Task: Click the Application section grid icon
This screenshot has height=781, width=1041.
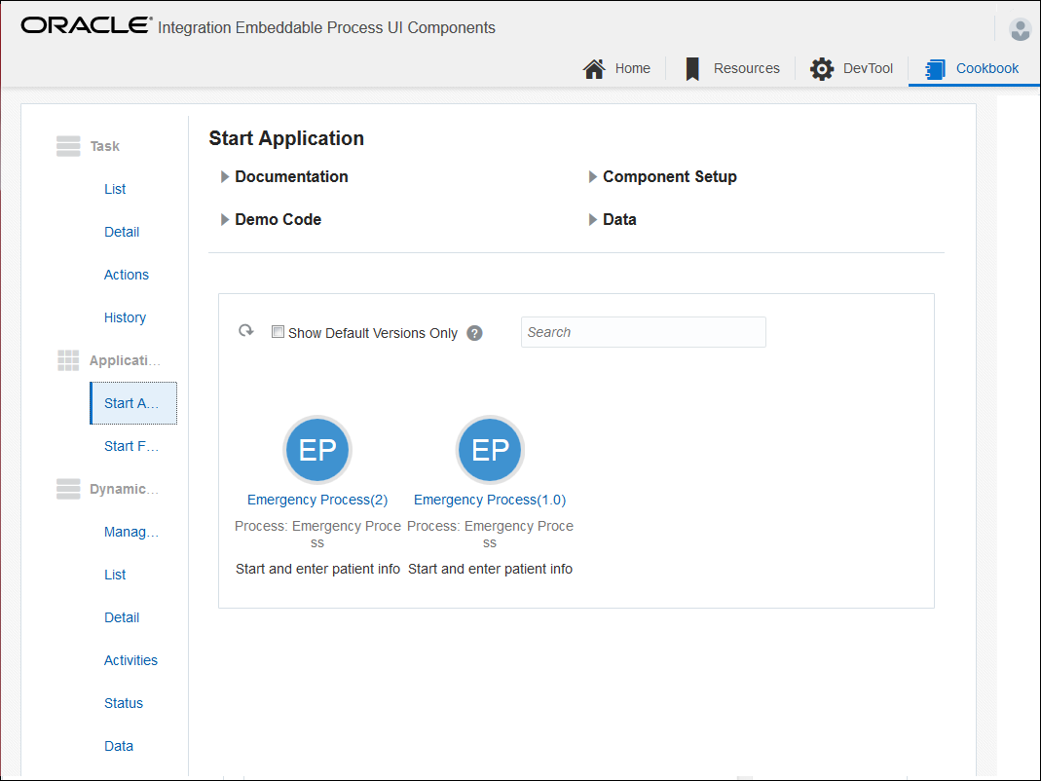Action: 68,360
